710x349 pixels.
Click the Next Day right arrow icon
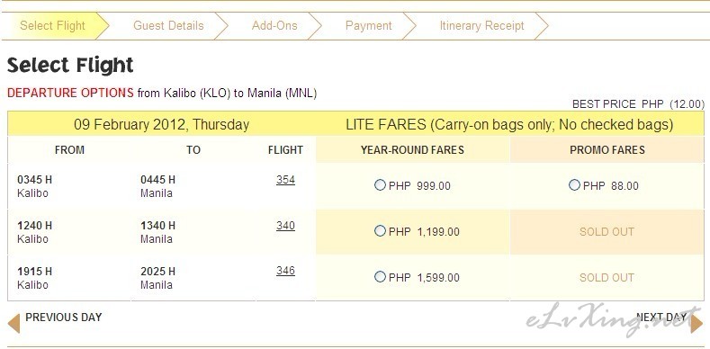pyautogui.click(x=697, y=323)
